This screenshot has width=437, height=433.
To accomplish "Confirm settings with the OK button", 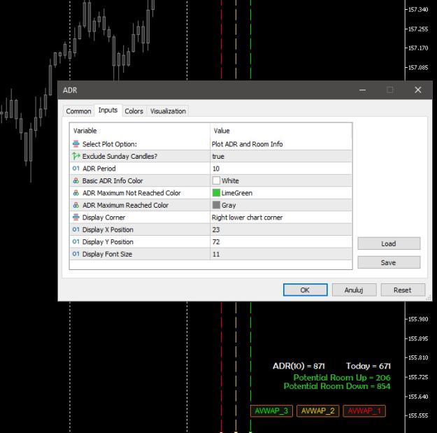I will [305, 290].
